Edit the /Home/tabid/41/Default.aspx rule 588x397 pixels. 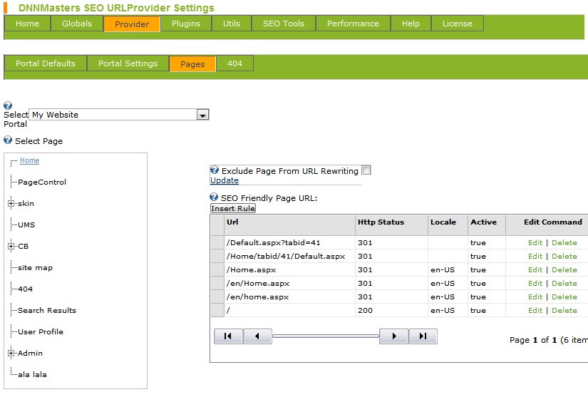[x=535, y=256]
